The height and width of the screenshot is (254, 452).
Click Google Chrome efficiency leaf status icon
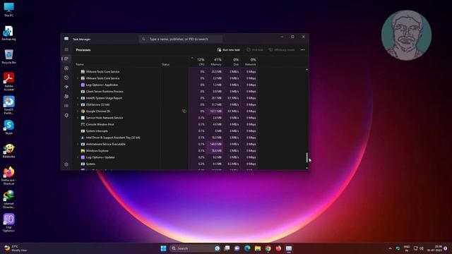pyautogui.click(x=184, y=111)
